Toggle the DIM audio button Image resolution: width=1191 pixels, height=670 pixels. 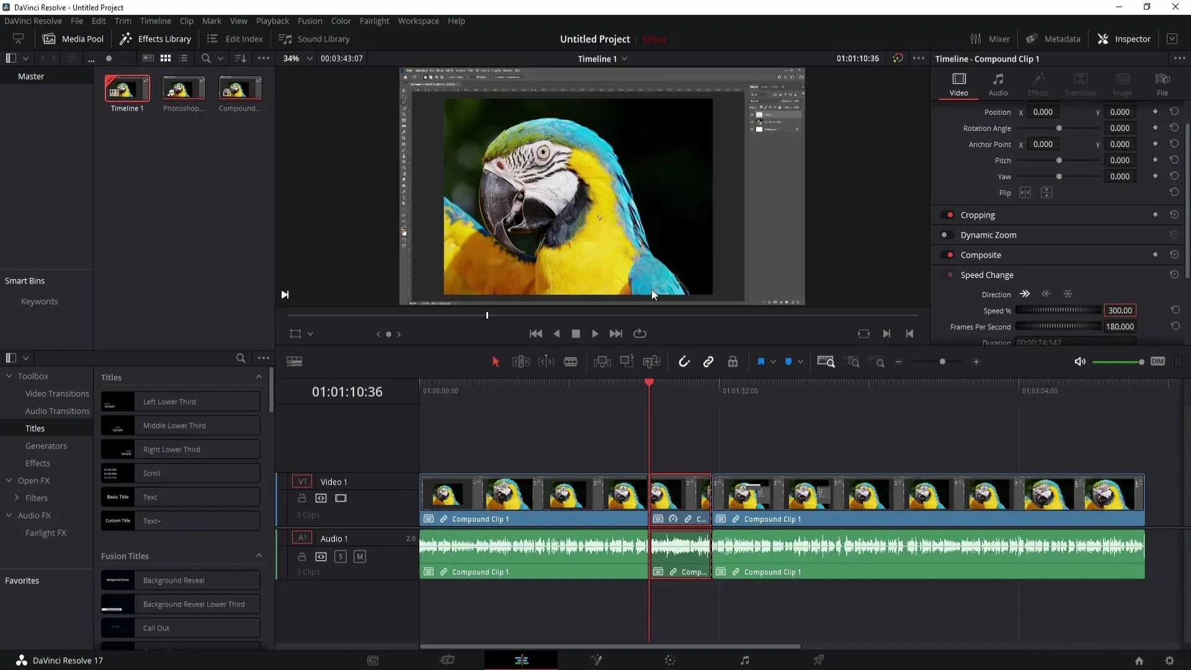tap(1158, 362)
